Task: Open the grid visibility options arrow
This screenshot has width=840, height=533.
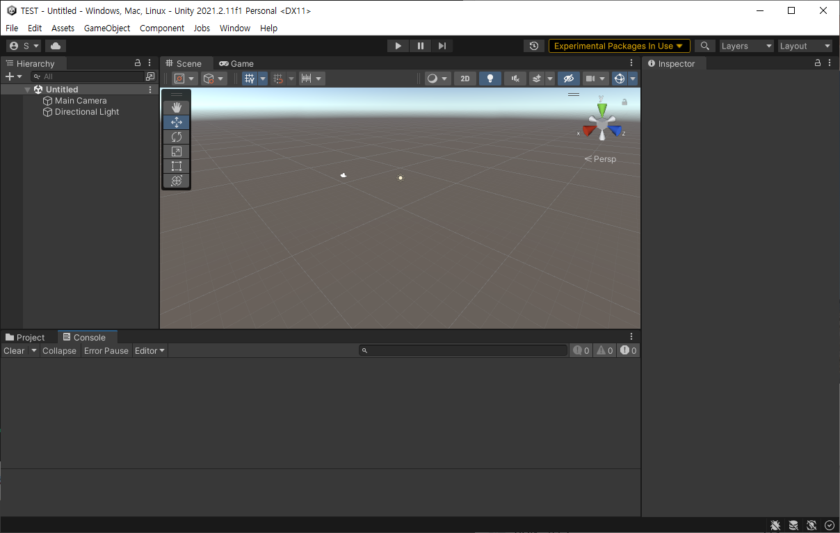Action: pyautogui.click(x=263, y=79)
